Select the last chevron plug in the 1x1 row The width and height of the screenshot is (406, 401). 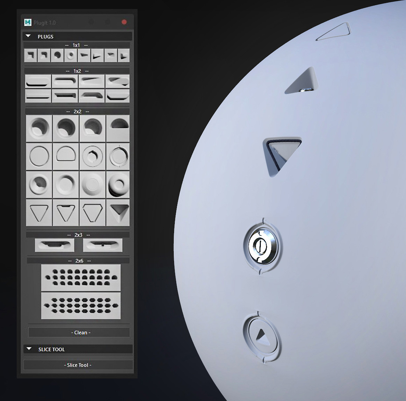pos(124,55)
